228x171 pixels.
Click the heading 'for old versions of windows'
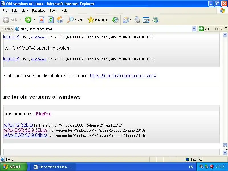[x=46, y=97]
